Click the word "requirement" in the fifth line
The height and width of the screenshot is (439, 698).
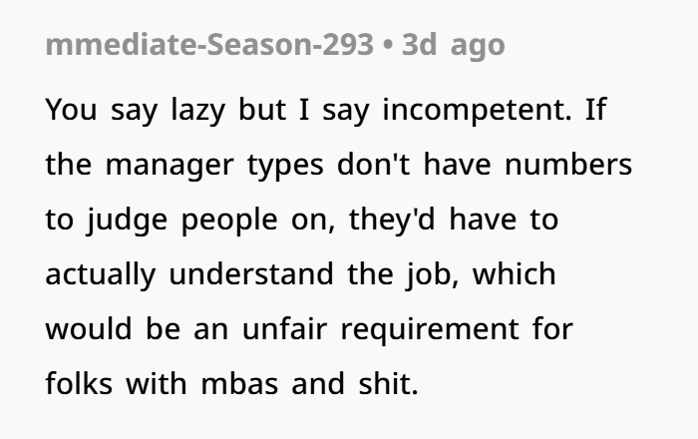(x=430, y=330)
